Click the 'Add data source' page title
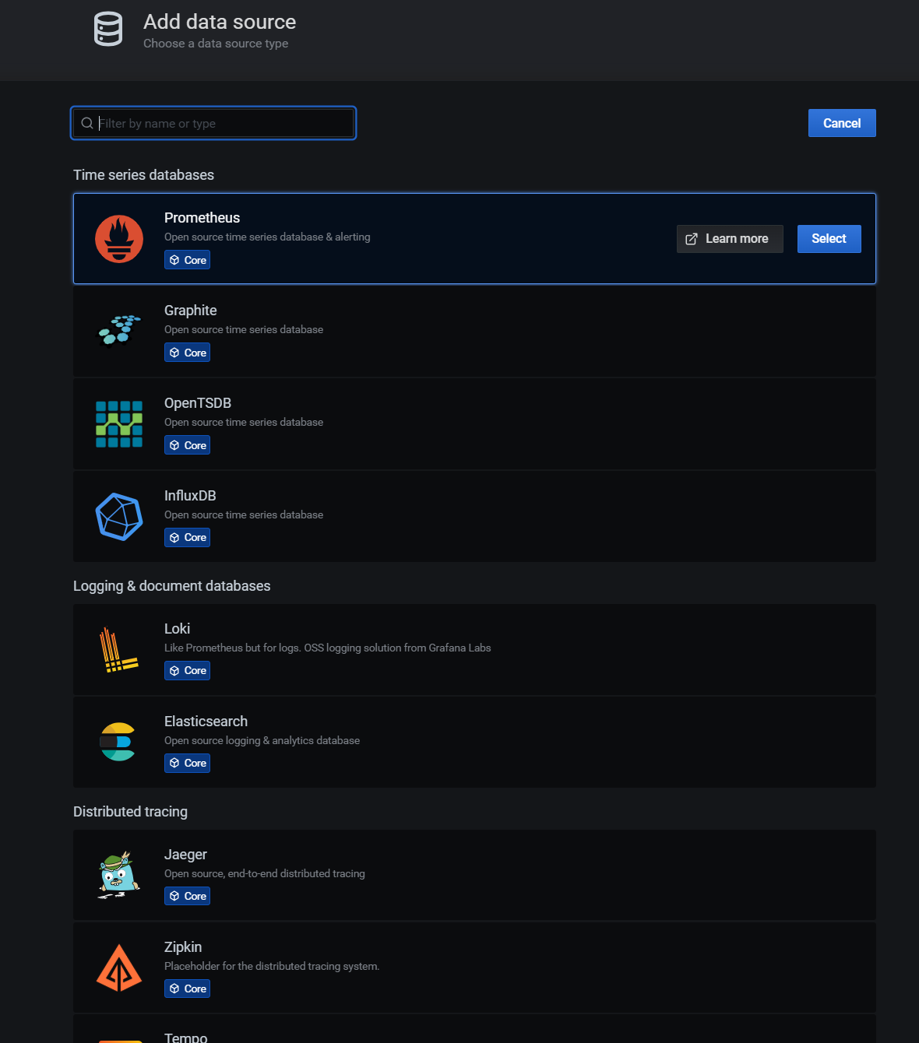This screenshot has height=1043, width=919. [x=220, y=22]
